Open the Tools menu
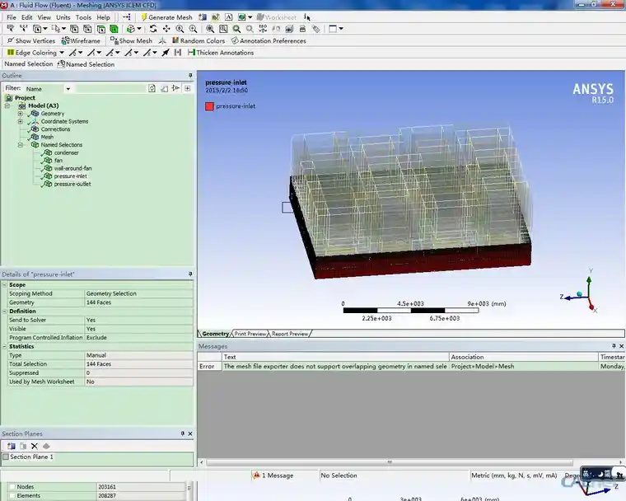 (83, 17)
